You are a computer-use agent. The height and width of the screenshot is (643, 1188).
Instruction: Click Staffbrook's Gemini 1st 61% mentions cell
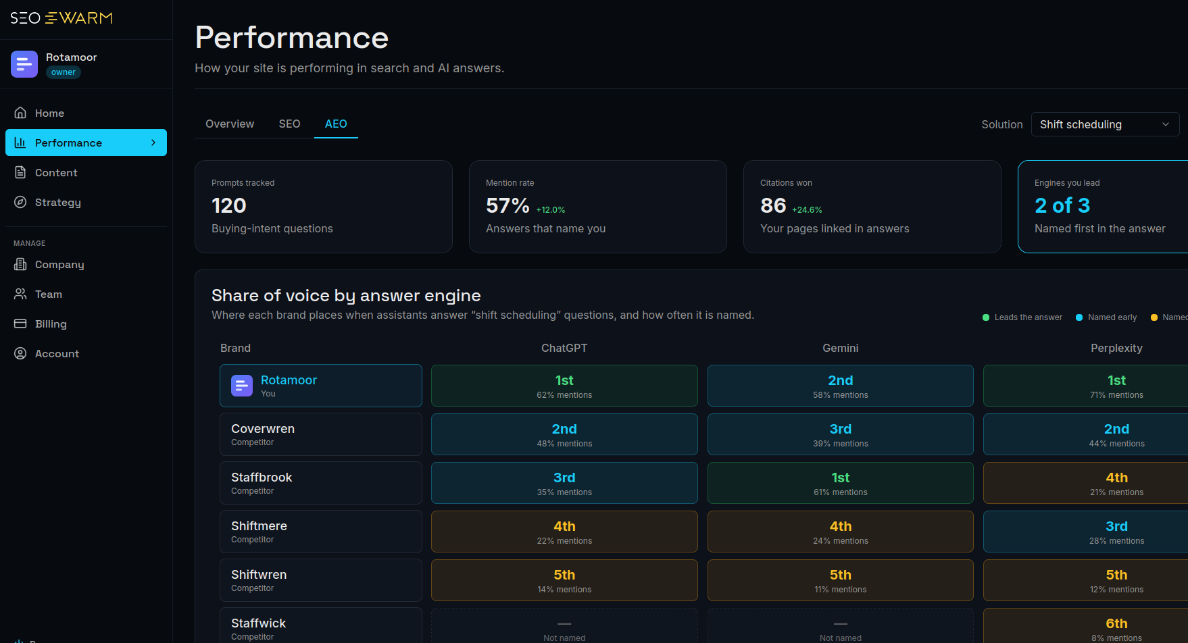click(841, 483)
